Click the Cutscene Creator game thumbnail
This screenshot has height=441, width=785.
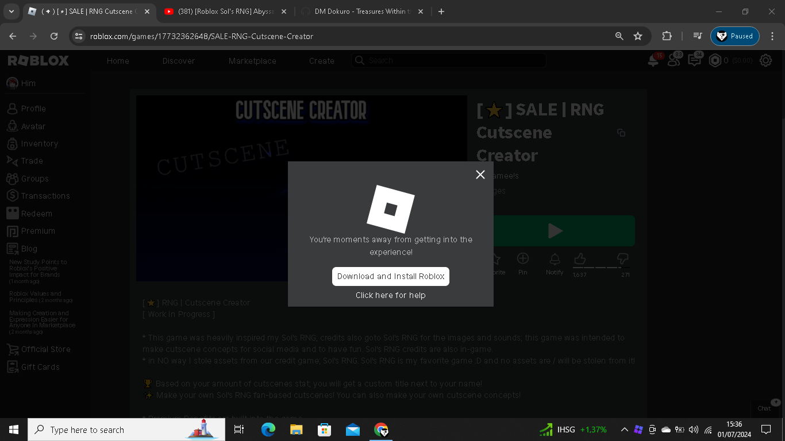pyautogui.click(x=301, y=188)
